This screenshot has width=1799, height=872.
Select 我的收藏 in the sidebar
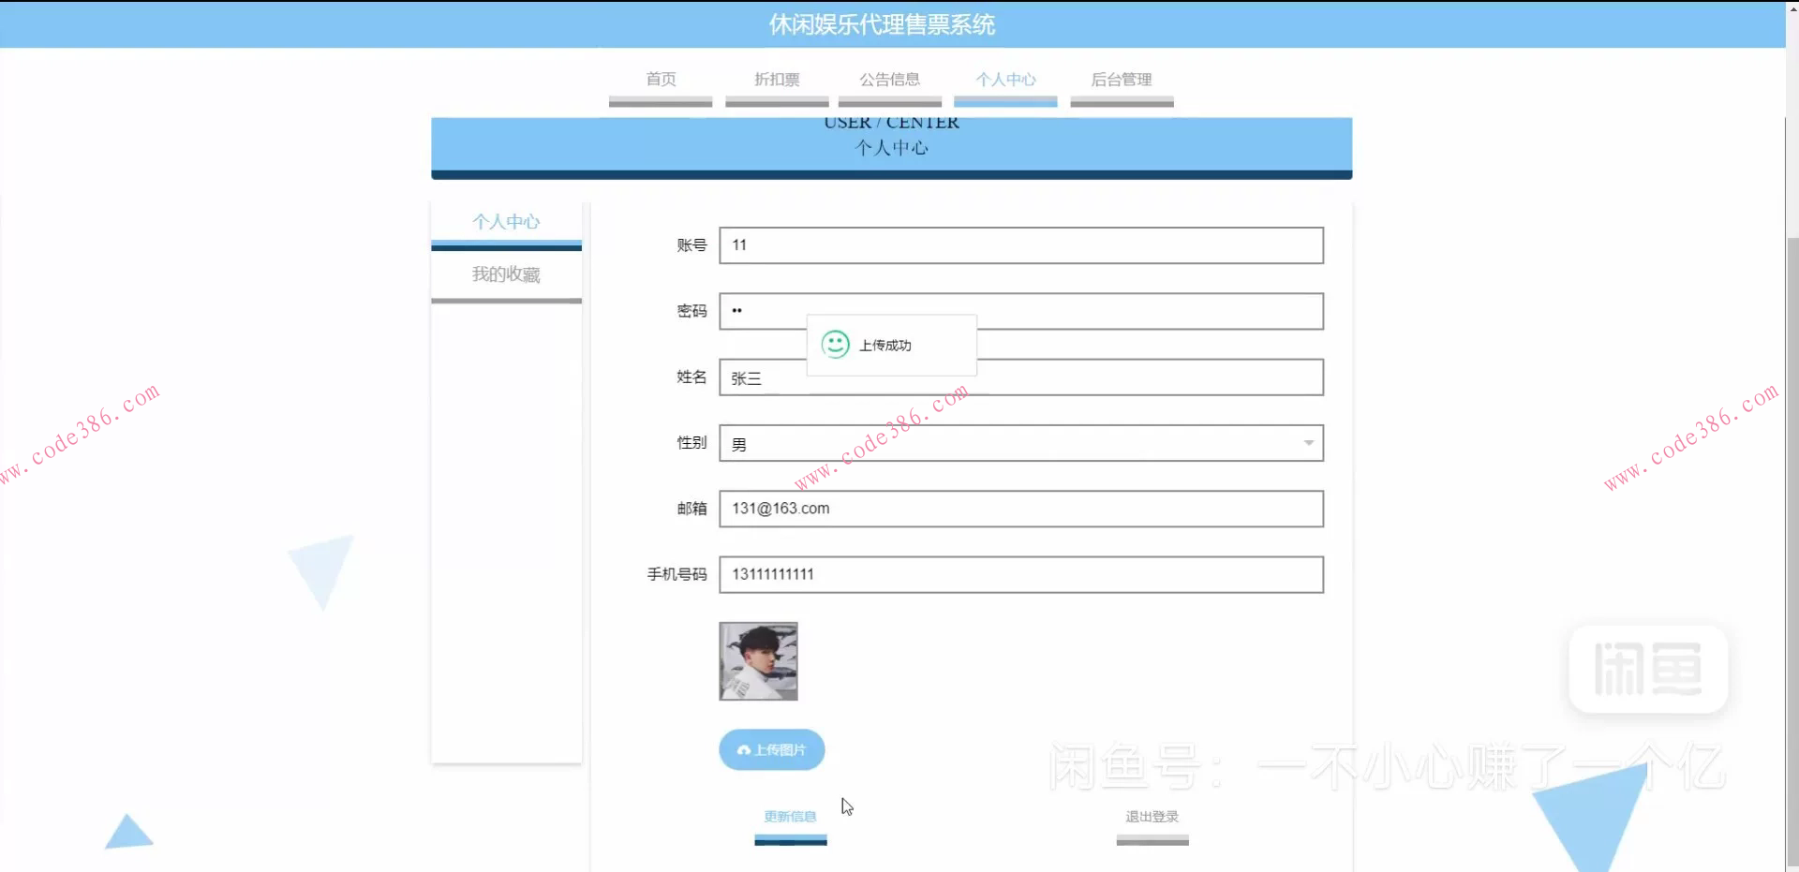(506, 274)
